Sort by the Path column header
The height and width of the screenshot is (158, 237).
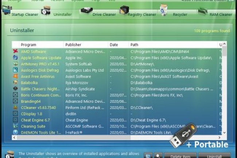pyautogui.click(x=173, y=45)
